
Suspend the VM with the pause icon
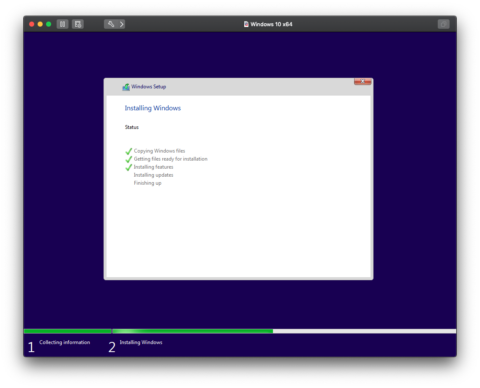click(62, 24)
